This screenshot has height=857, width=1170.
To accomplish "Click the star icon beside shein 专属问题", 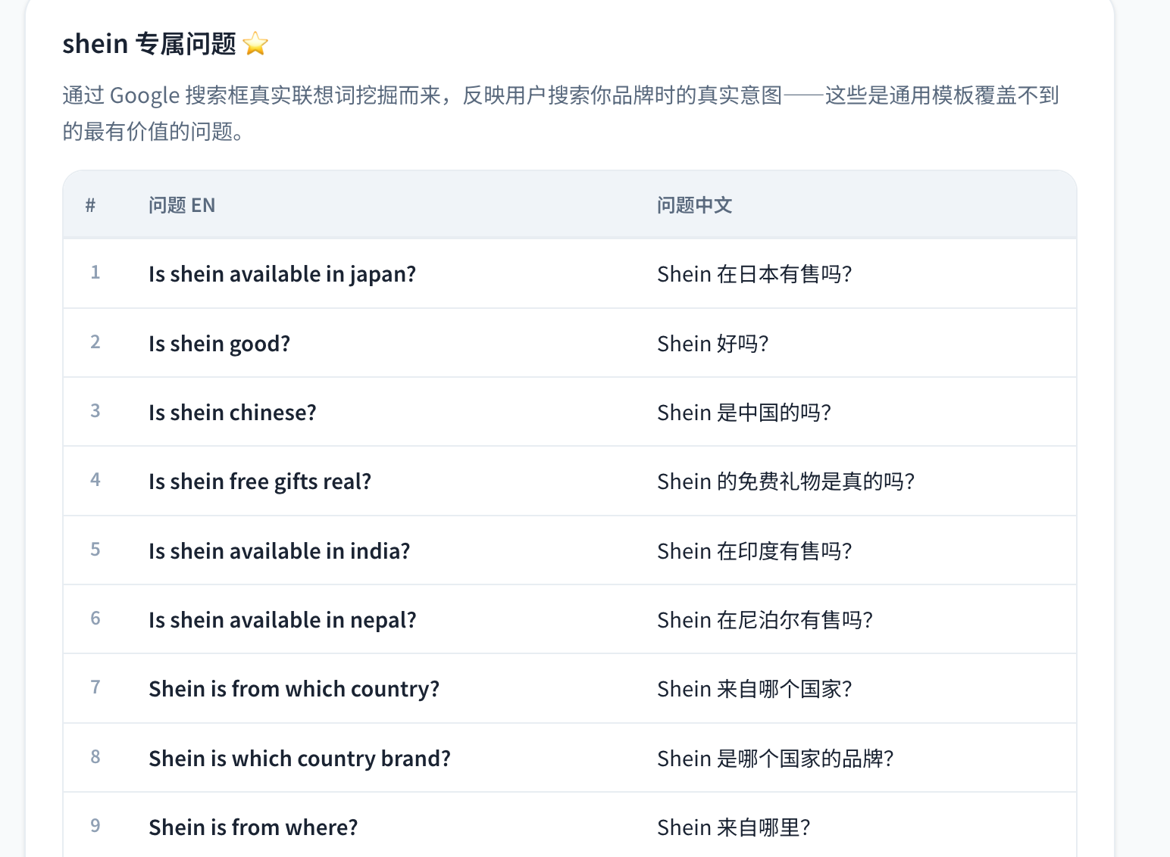I will pyautogui.click(x=255, y=44).
